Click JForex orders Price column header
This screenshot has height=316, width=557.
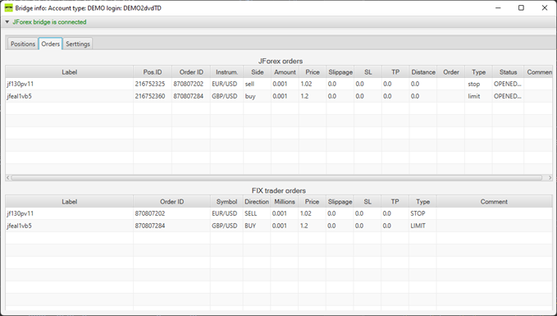[x=313, y=72]
